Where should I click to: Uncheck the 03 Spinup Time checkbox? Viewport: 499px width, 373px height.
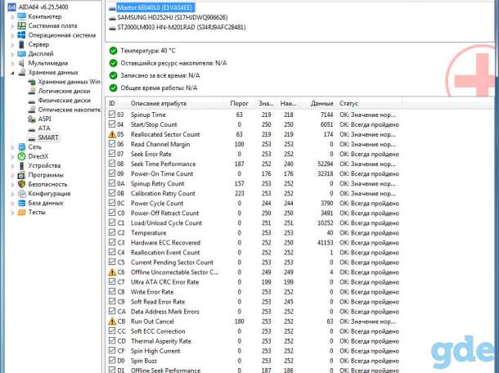112,115
